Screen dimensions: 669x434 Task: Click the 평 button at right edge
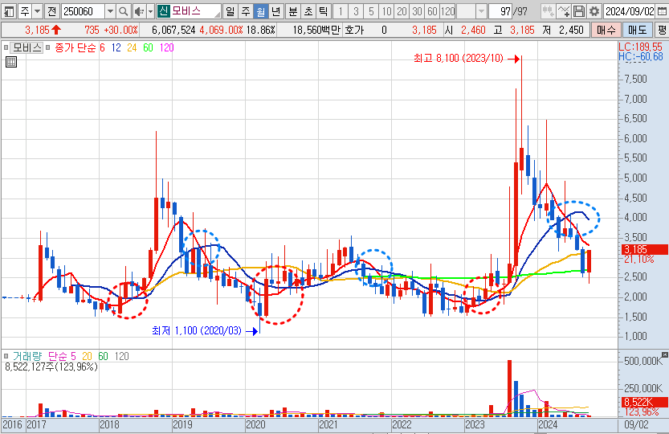pyautogui.click(x=662, y=30)
